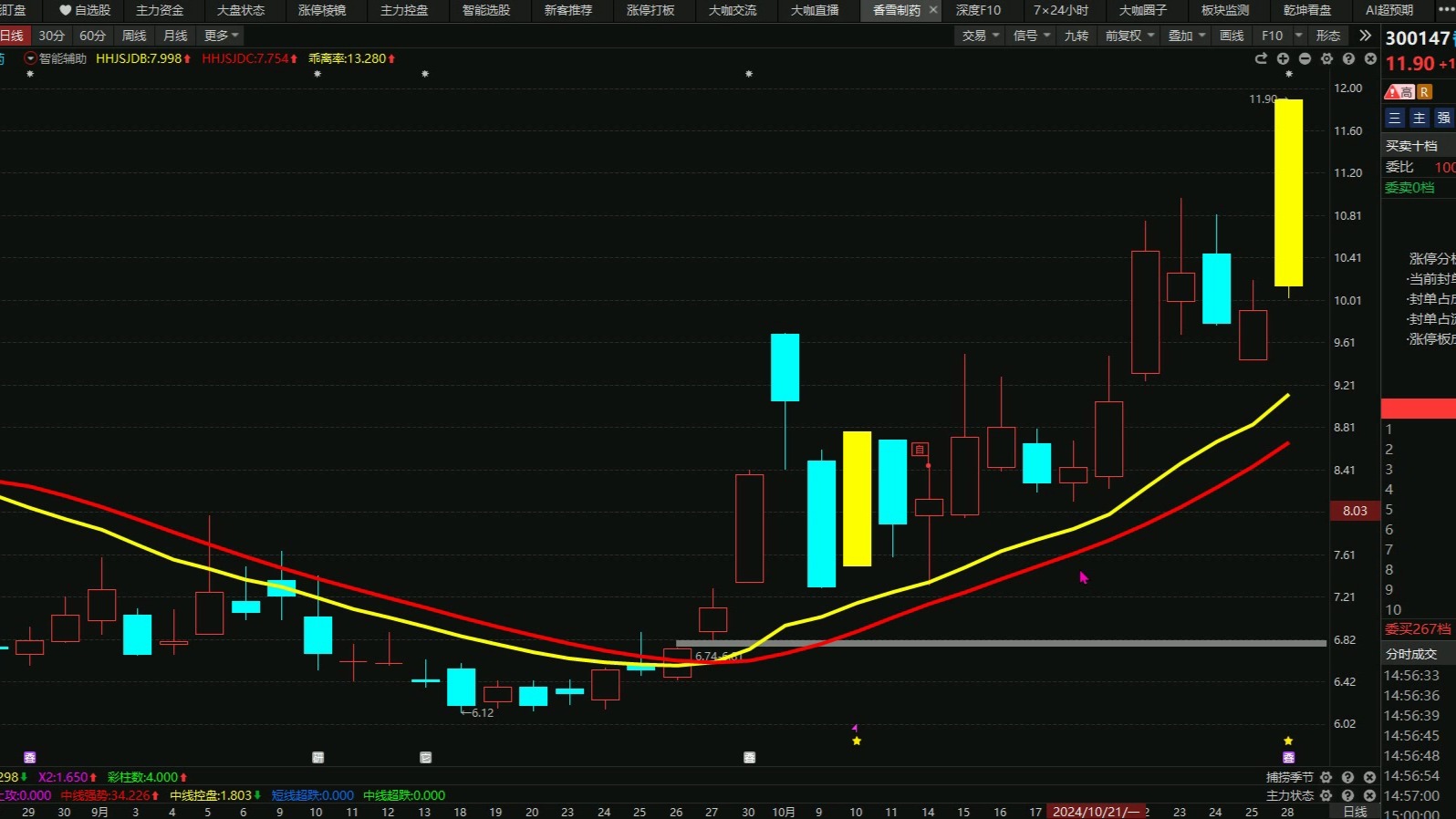
Task: Click the 主 blue badge
Action: 1419,118
